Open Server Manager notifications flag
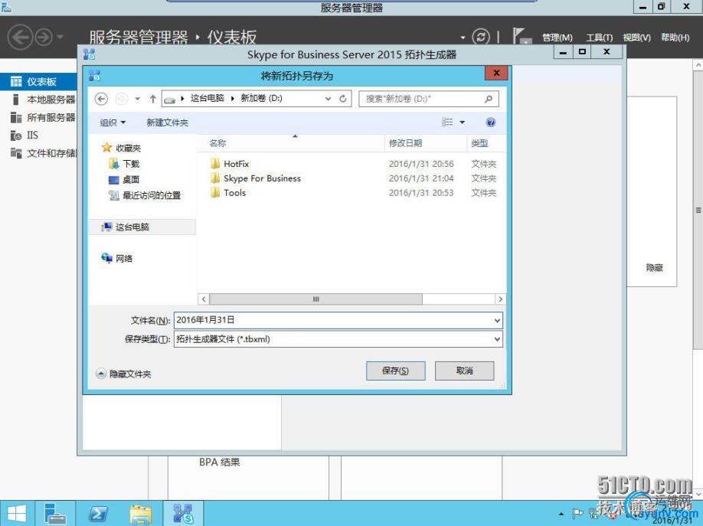The width and height of the screenshot is (703, 526). click(522, 36)
